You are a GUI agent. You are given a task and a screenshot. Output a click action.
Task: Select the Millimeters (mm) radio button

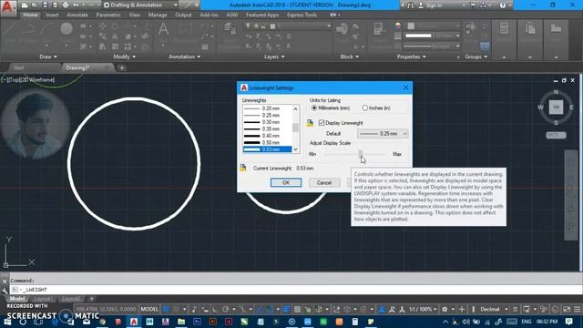coord(314,108)
